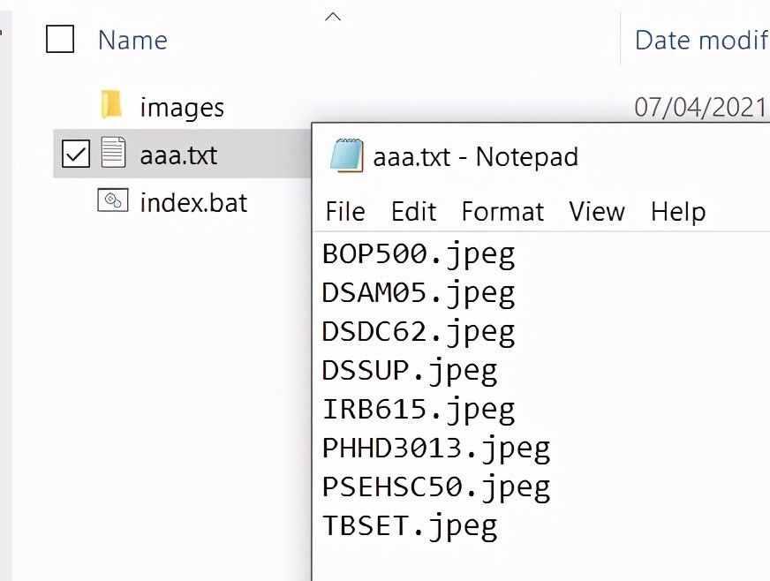The width and height of the screenshot is (770, 581).
Task: Open the View menu in Notepad
Action: 597,212
